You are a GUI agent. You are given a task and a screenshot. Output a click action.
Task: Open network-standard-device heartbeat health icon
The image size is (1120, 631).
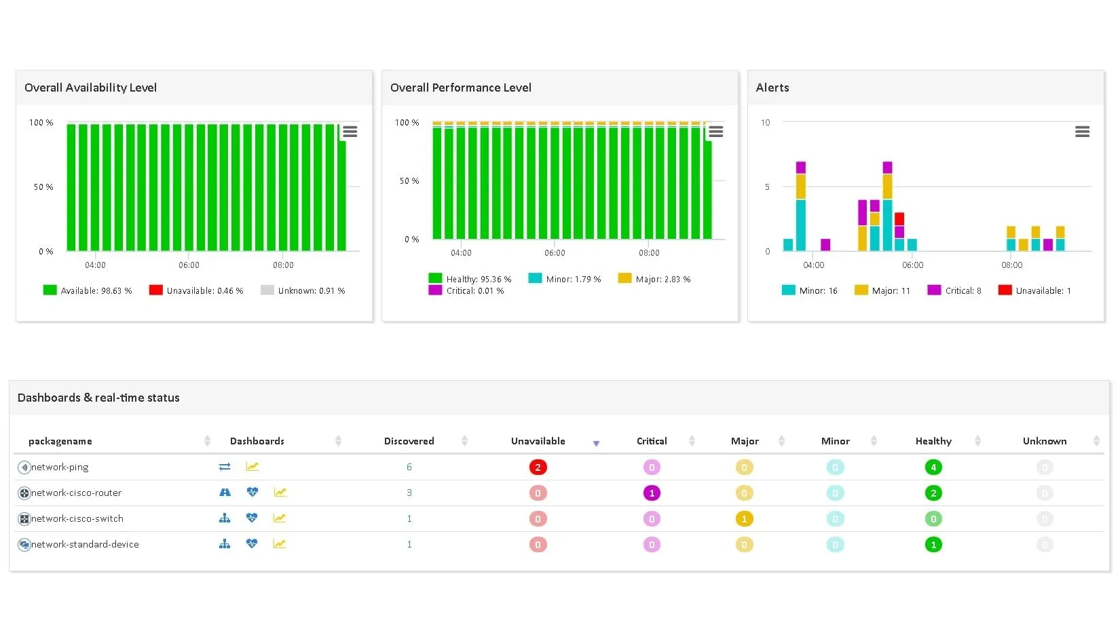pyautogui.click(x=252, y=544)
